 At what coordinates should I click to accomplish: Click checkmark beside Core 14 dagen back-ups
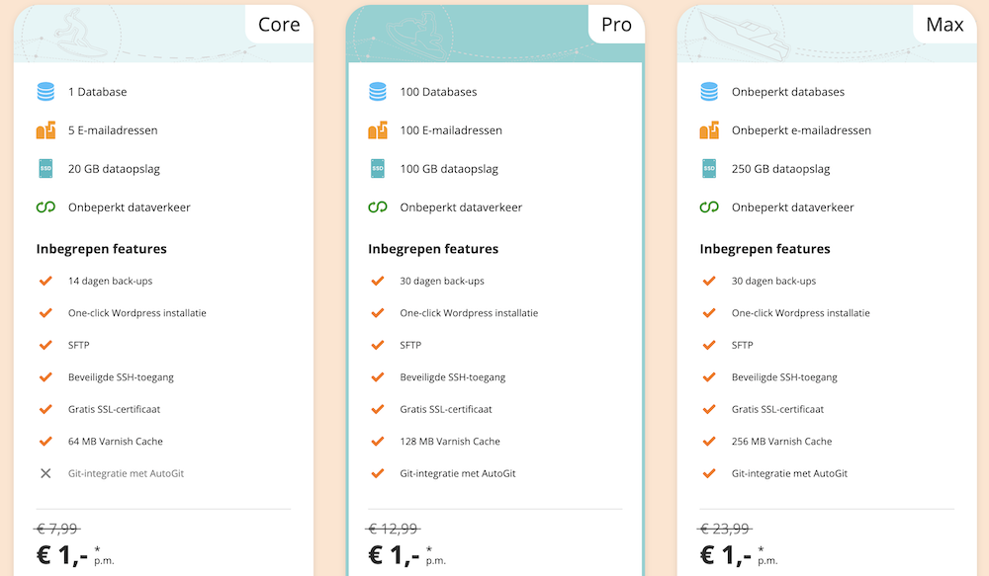coord(45,281)
